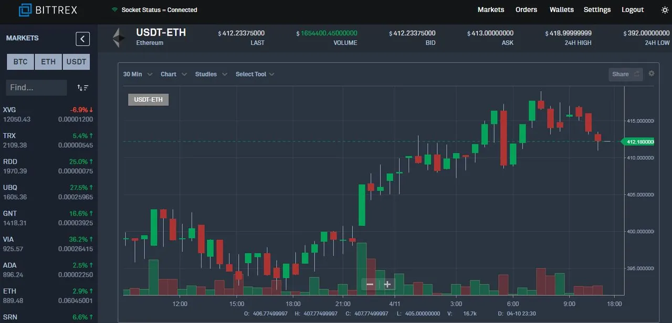672x323 pixels.
Task: Click Socket Status = Connected text
Action: (x=159, y=10)
